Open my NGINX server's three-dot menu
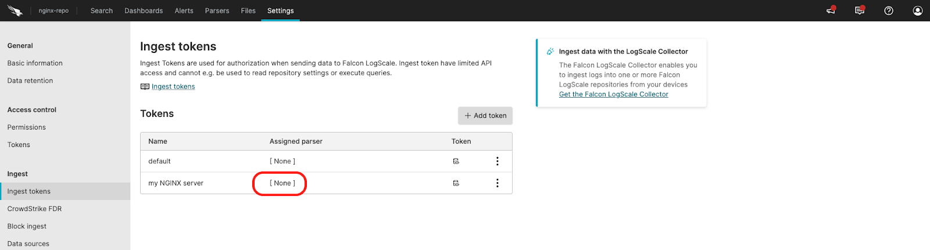Viewport: 930px width, 250px height. coord(497,183)
